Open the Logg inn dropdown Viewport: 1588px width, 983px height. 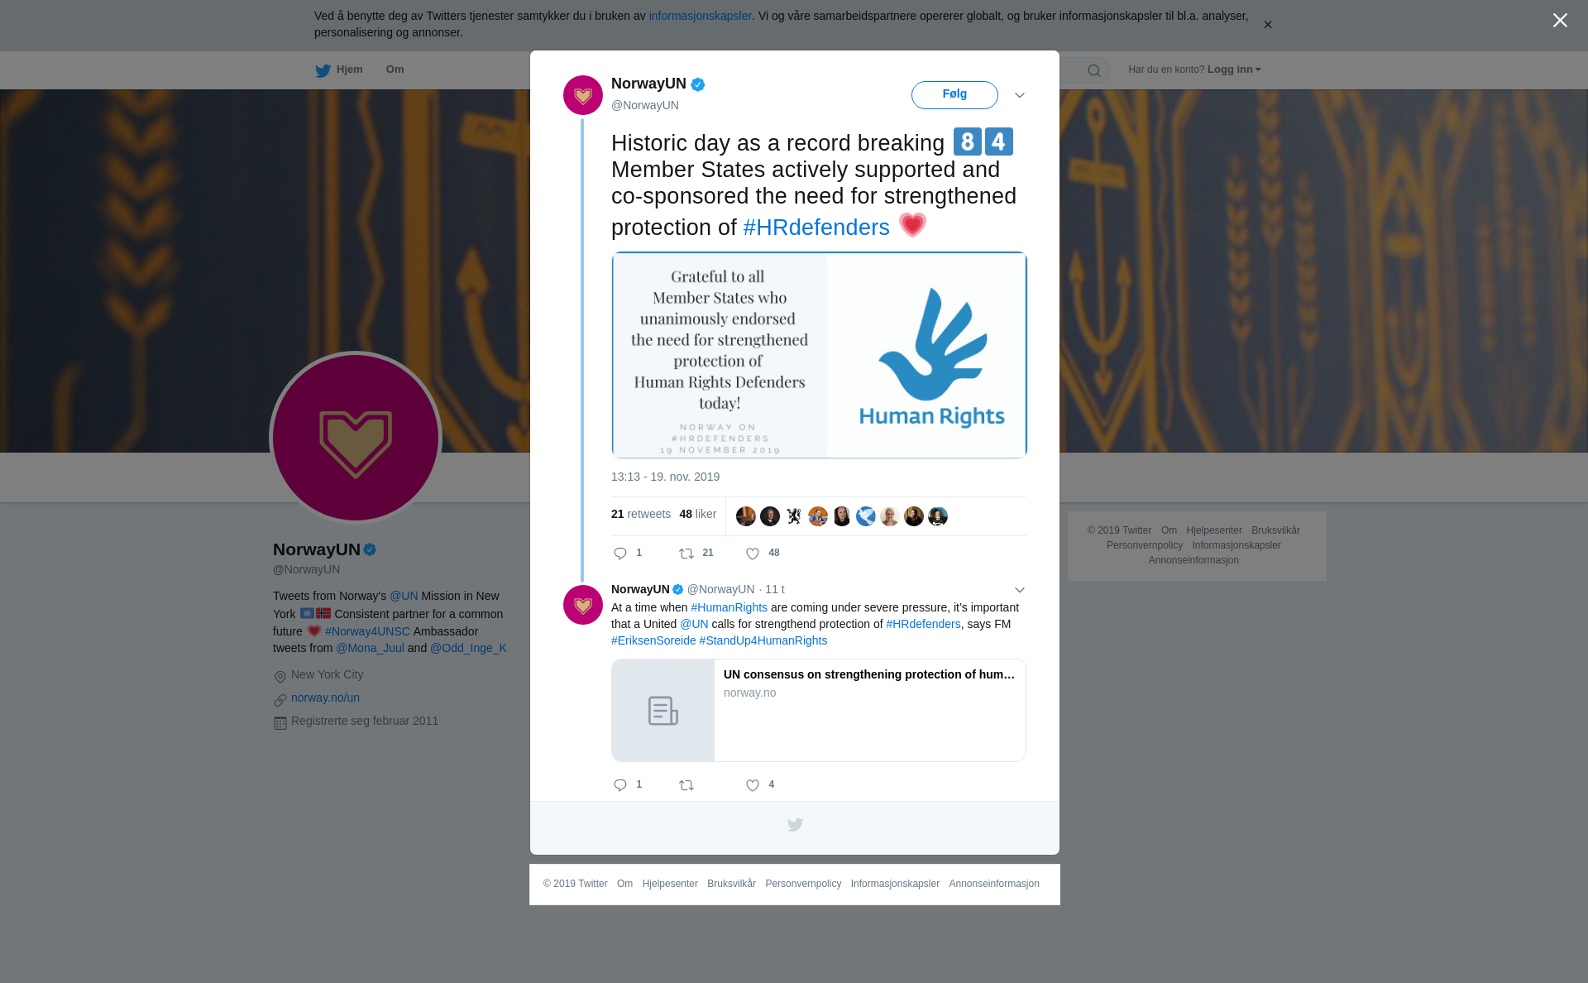coord(1234,70)
